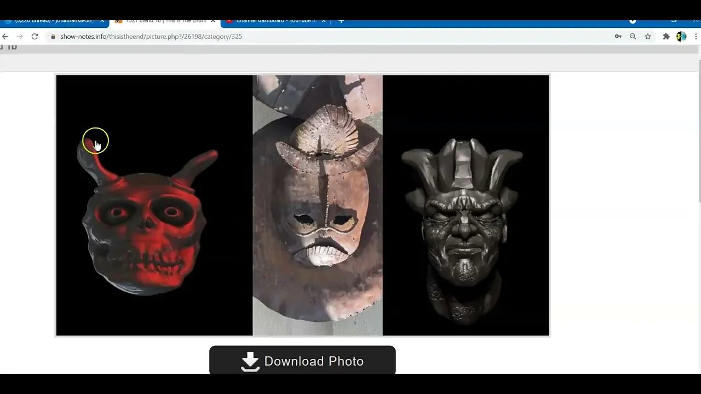Open the Chrome profile avatar
The height and width of the screenshot is (394, 701).
click(681, 36)
